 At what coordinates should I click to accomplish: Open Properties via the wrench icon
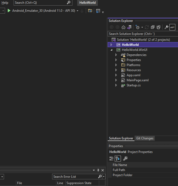click(166, 27)
